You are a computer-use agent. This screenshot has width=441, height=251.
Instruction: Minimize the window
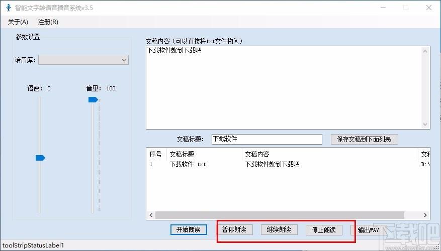pos(383,8)
